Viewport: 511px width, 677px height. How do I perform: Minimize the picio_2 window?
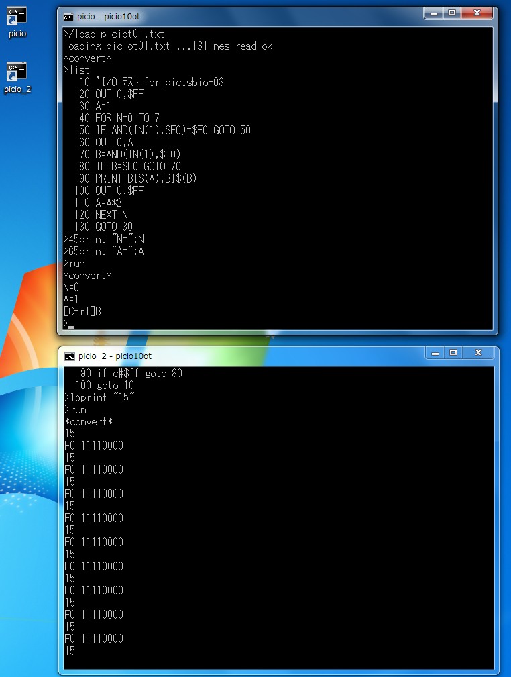(x=435, y=353)
